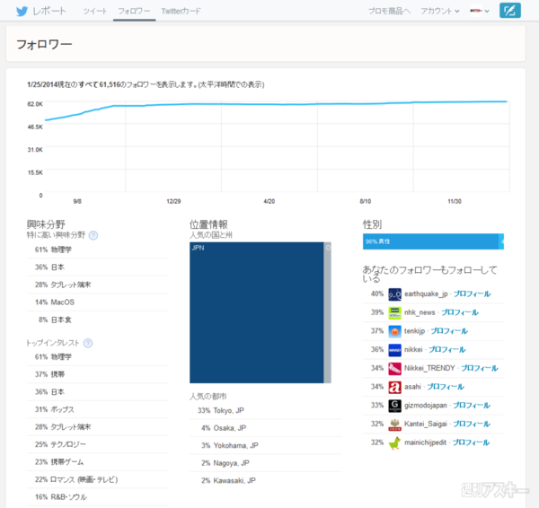Click the Twitter bird logo
The width and height of the screenshot is (539, 508).
click(22, 12)
